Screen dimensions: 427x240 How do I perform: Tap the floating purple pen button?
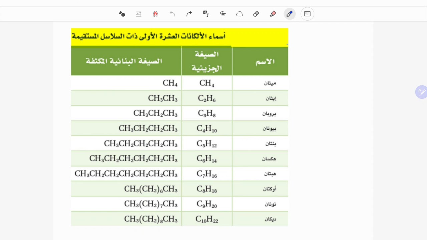421,92
